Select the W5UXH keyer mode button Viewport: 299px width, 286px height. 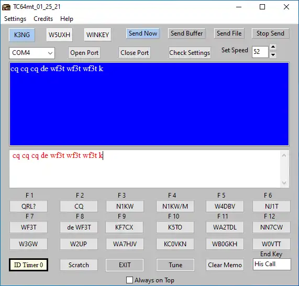click(59, 35)
